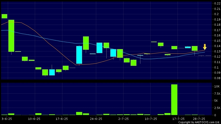Screen dimensions: 221x124
Task: Click the 0.19 price axis value
Action: point(217,19)
